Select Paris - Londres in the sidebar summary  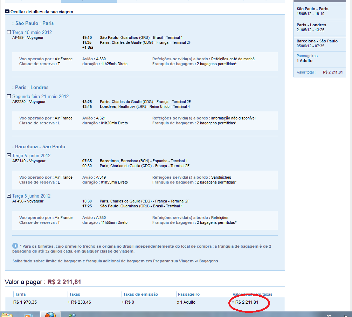311,25
